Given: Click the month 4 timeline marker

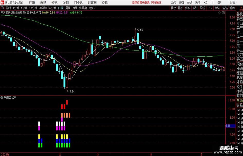Looking at the screenshot, I should (151, 154).
